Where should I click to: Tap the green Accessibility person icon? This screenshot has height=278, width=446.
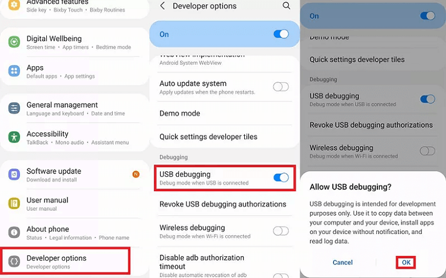tap(14, 138)
